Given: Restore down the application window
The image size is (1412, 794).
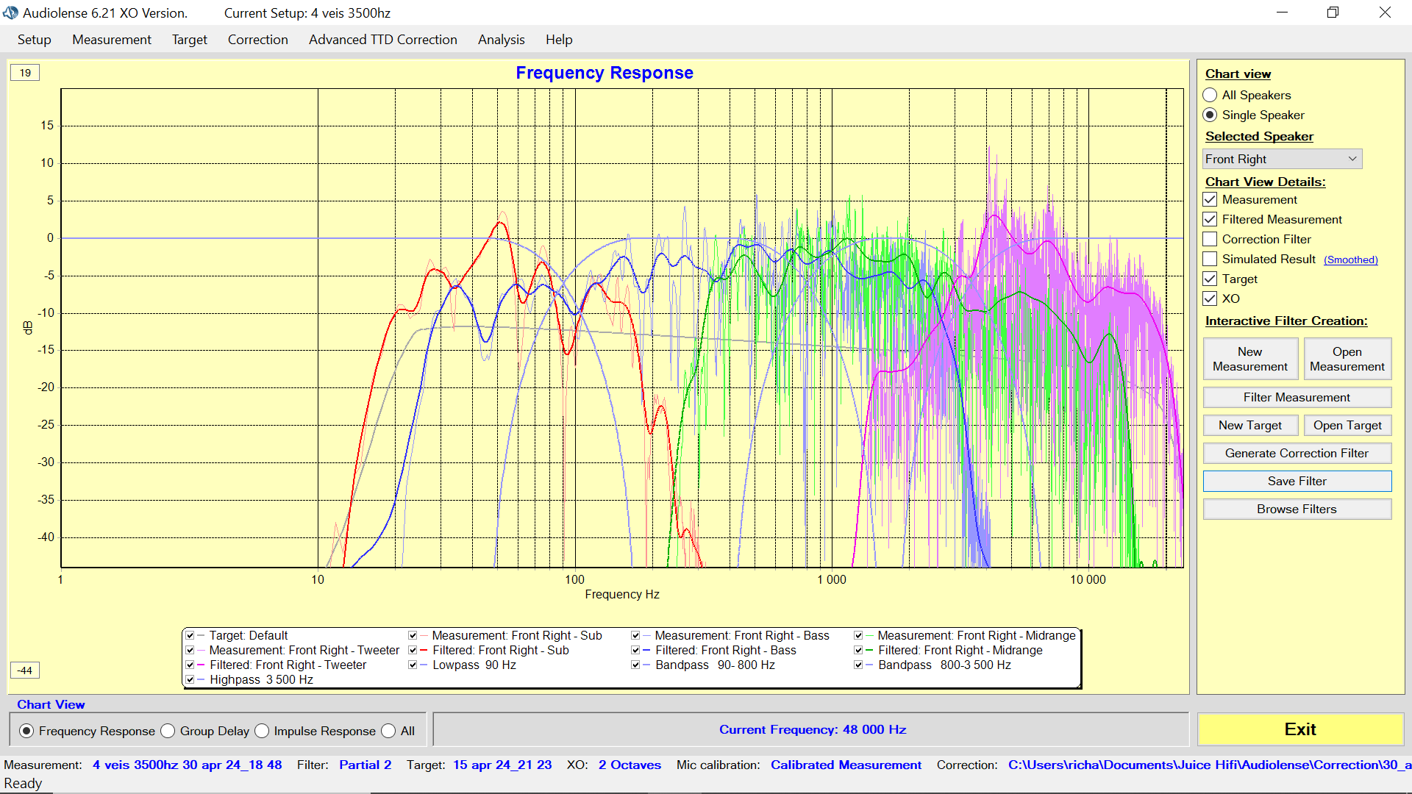Looking at the screenshot, I should (x=1333, y=12).
